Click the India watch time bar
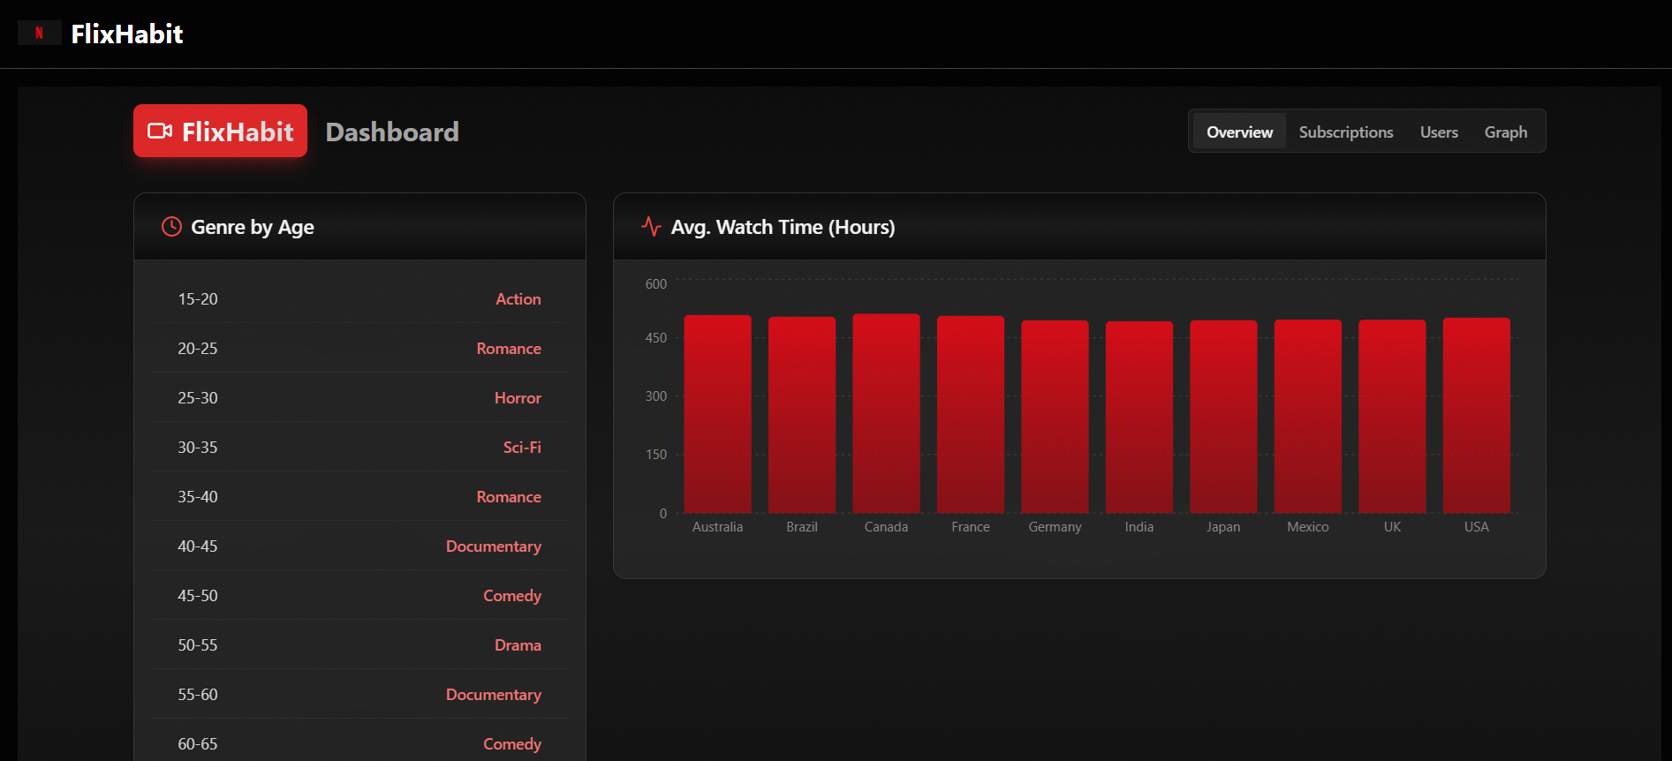 1139,417
